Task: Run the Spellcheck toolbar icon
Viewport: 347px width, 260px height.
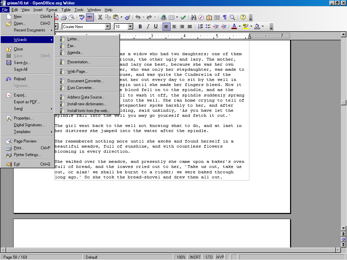Action: point(82,17)
